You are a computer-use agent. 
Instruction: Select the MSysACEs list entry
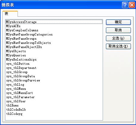point(54,26)
